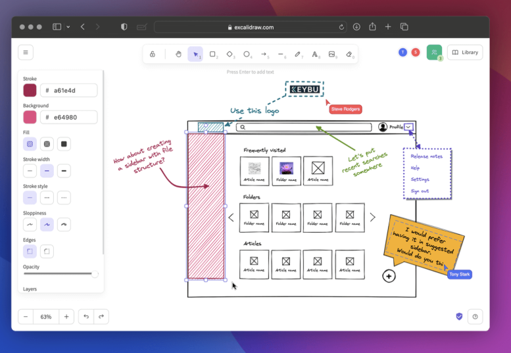
Task: Select the red hatched sidebar rectangle
Action: click(x=206, y=206)
